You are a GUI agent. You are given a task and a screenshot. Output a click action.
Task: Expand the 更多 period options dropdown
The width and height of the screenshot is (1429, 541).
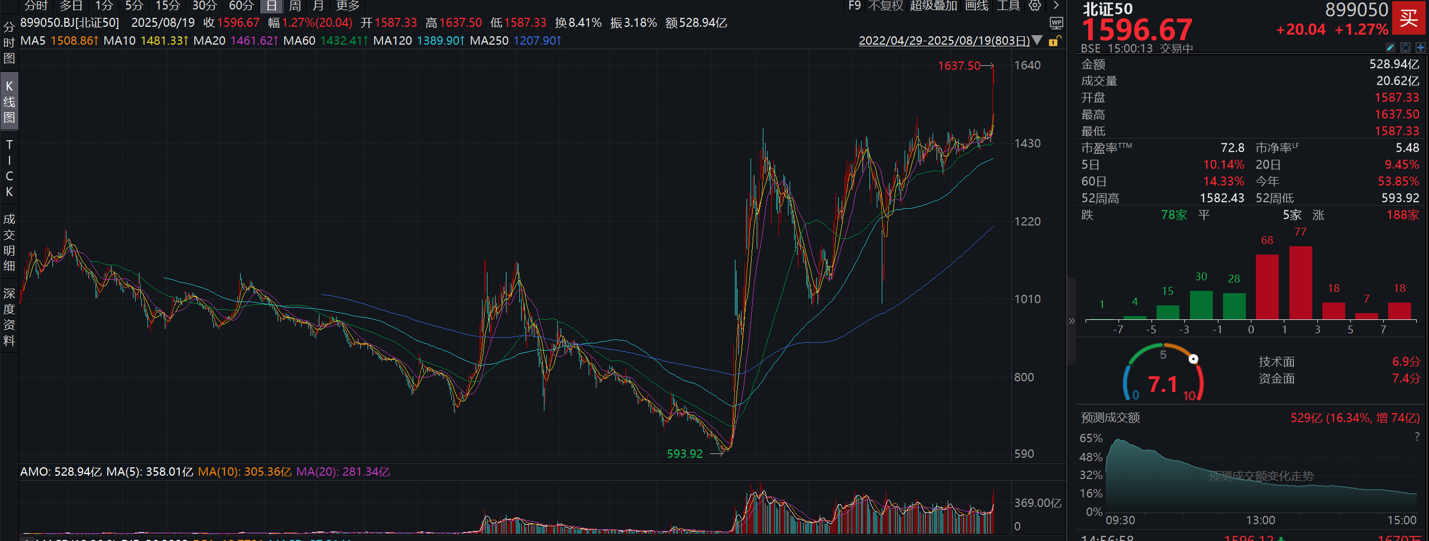click(347, 6)
